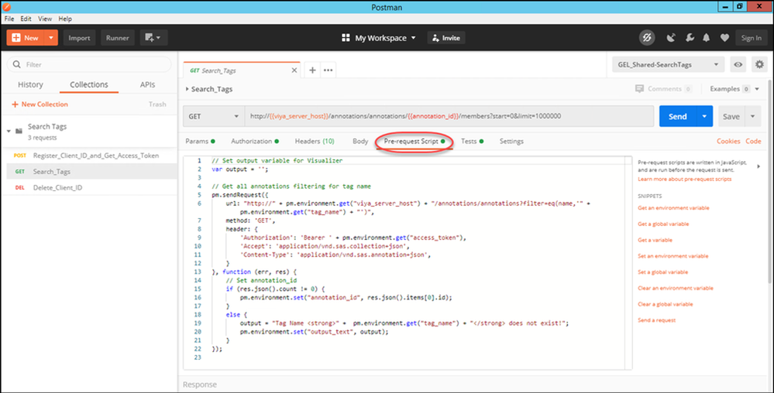Open the notifications bell

click(x=706, y=37)
